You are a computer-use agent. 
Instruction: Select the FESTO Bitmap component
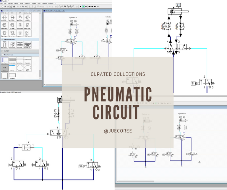[12, 68]
